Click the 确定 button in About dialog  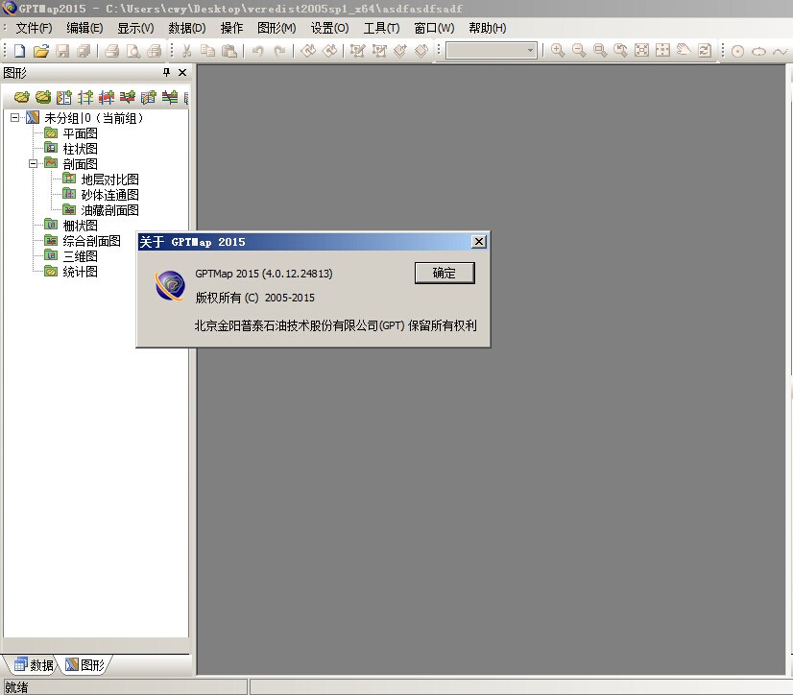click(445, 274)
